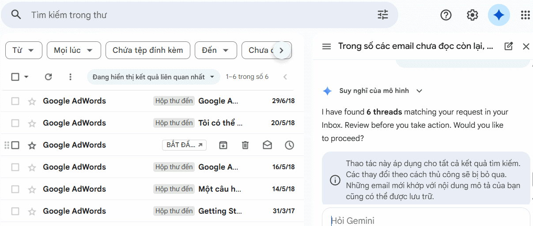Open search options filter icon
Image resolution: width=533 pixels, height=226 pixels.
click(x=383, y=15)
